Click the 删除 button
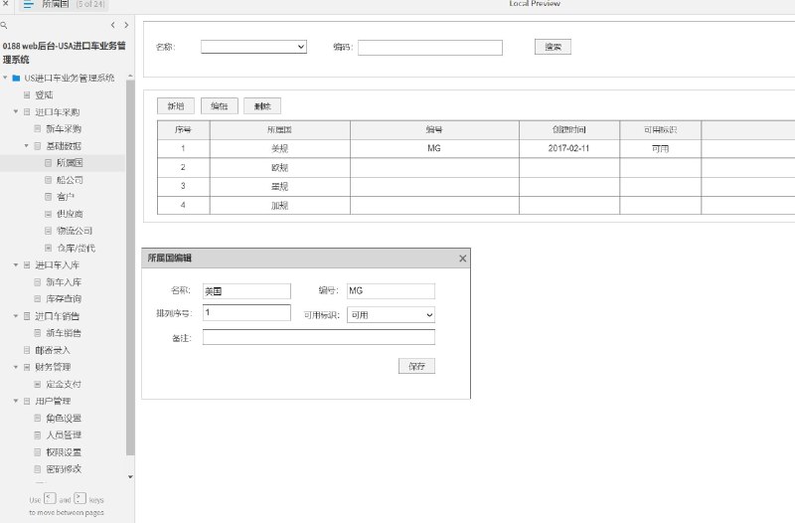 point(262,106)
